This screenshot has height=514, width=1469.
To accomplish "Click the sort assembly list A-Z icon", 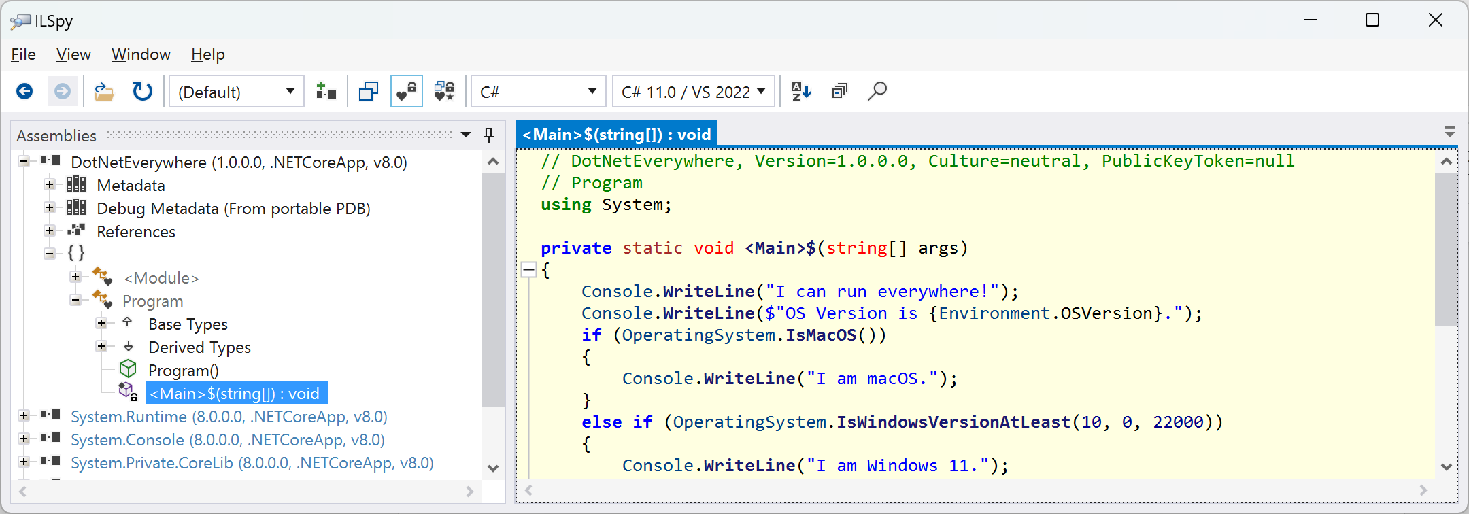I will pyautogui.click(x=801, y=91).
